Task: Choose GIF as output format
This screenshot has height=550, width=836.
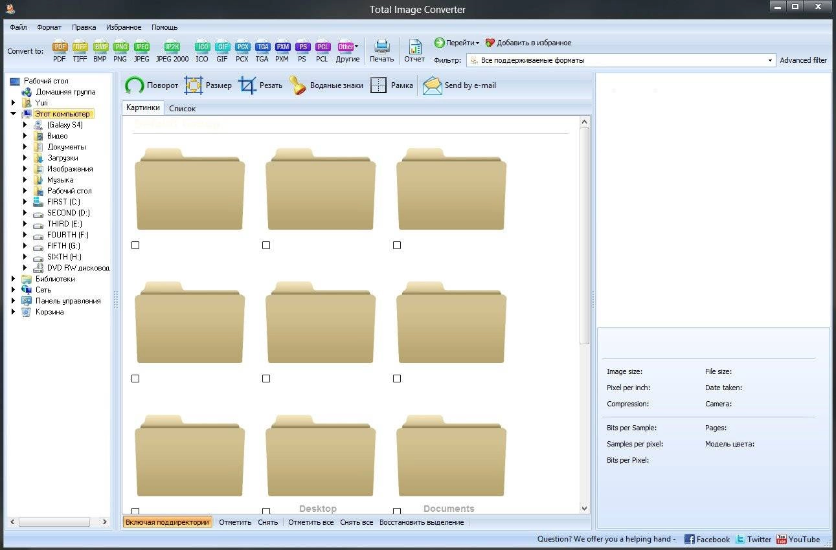Action: click(x=222, y=51)
